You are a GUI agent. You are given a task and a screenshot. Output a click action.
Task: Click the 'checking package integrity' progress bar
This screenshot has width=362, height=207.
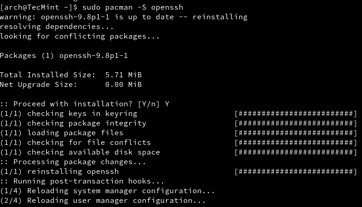click(x=295, y=123)
